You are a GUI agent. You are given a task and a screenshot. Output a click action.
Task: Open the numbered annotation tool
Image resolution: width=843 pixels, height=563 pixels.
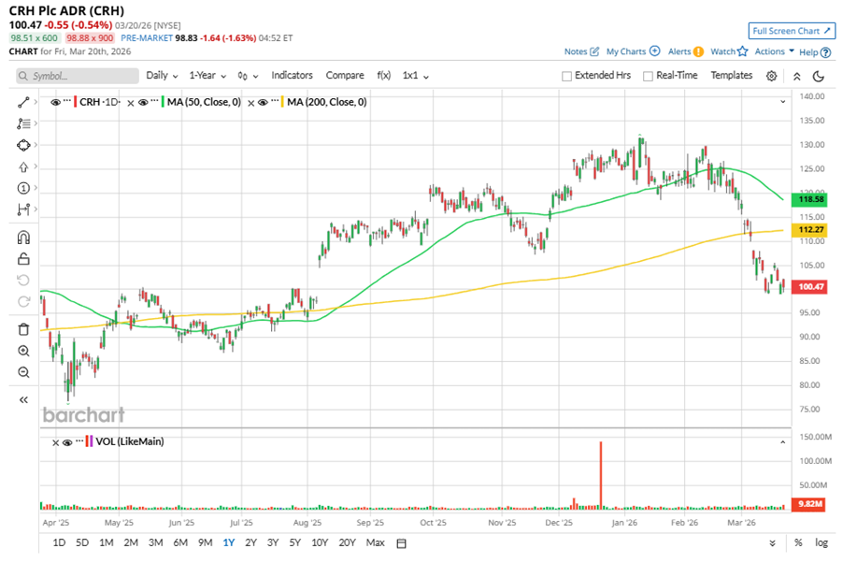tap(23, 188)
